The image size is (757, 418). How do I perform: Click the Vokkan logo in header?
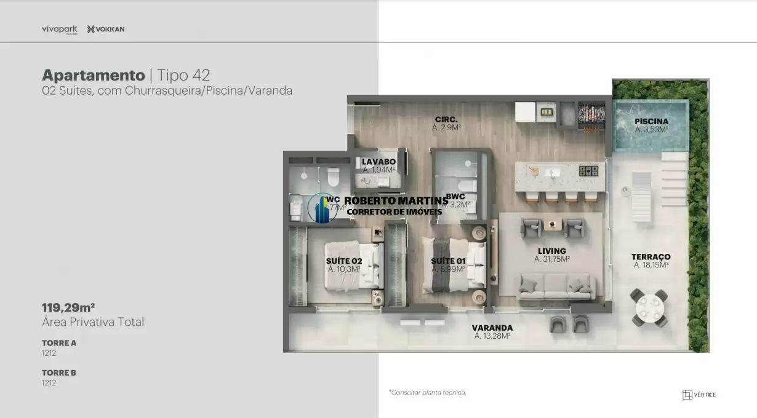106,29
